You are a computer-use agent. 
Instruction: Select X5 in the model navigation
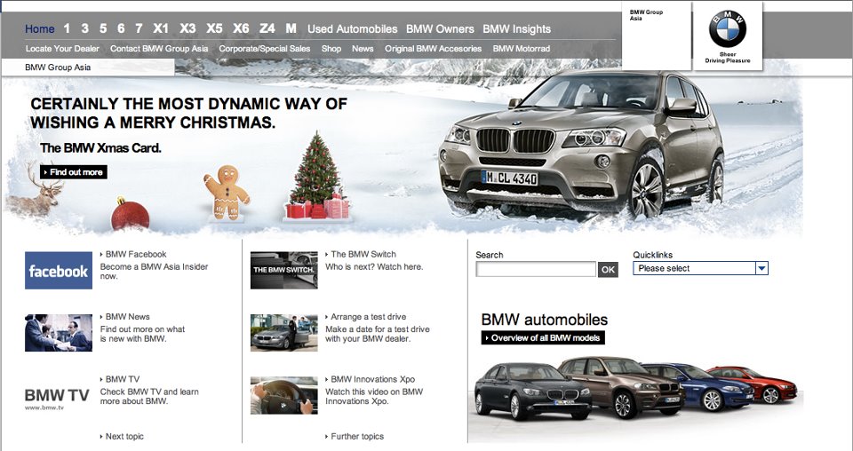tap(214, 28)
